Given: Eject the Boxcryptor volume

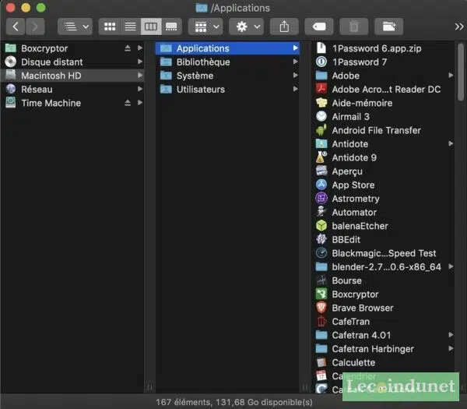Looking at the screenshot, I should [x=128, y=48].
